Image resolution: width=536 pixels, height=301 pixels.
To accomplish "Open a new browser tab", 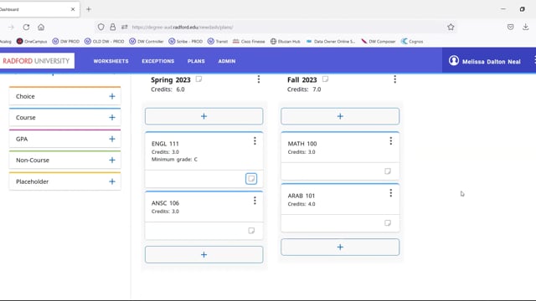I will click(89, 9).
